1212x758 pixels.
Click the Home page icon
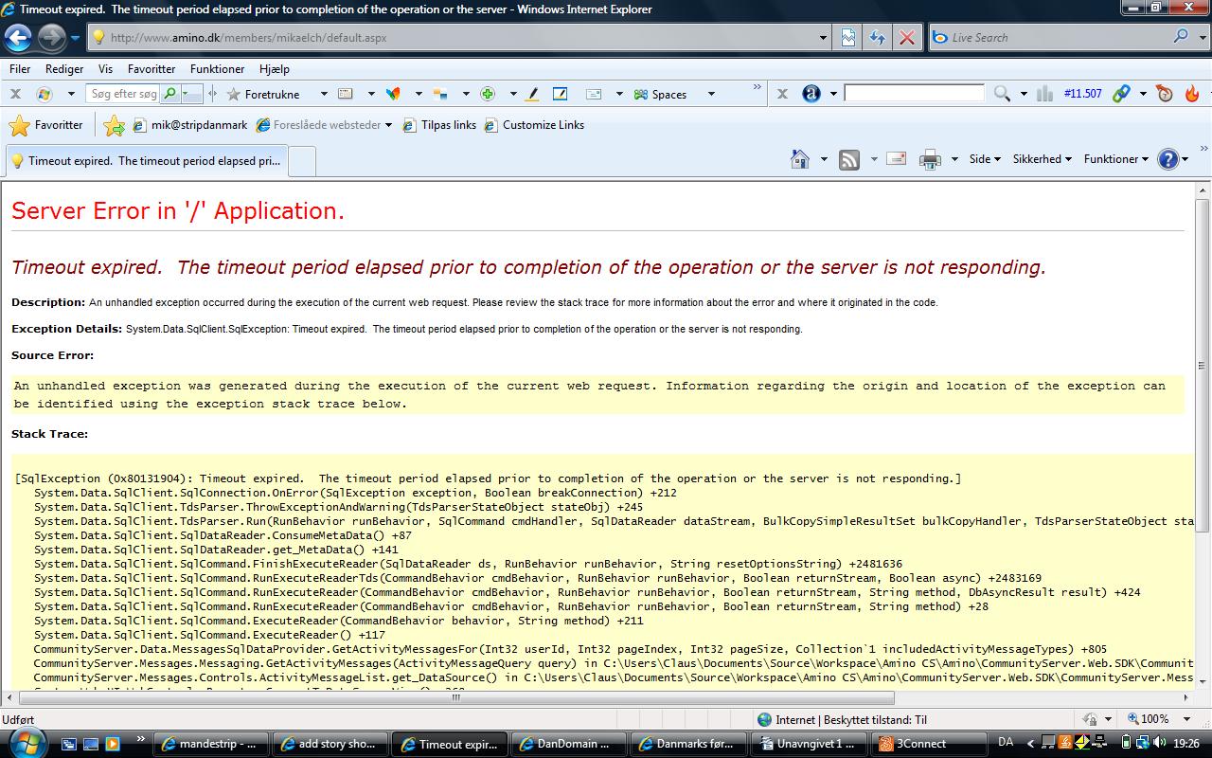coord(800,159)
